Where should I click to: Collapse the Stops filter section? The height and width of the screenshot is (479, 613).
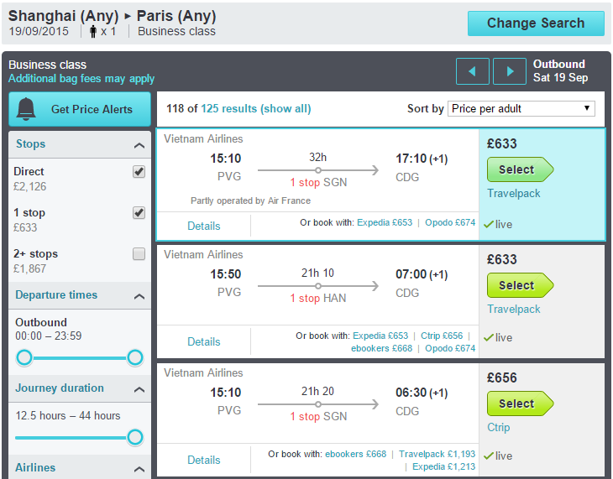click(139, 146)
